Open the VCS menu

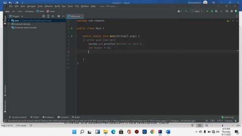tap(77, 6)
